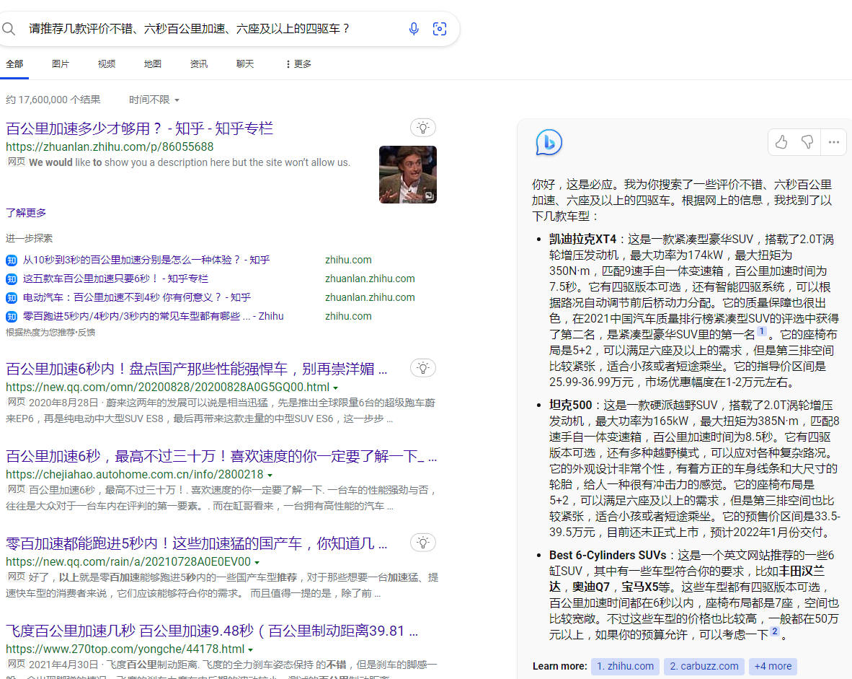Open 更多 menu in search tabs
Viewport: 852px width, 679px height.
click(x=298, y=64)
